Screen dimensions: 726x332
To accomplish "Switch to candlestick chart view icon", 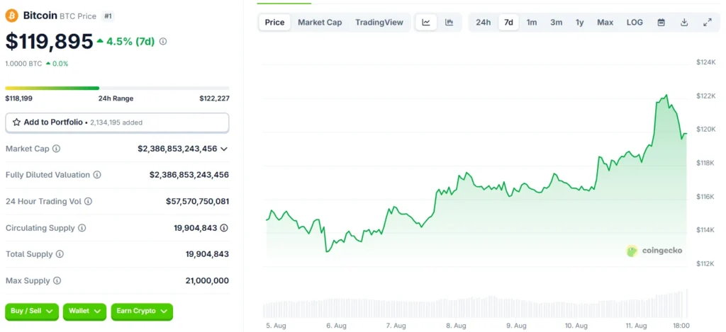I will [449, 22].
